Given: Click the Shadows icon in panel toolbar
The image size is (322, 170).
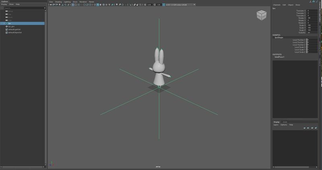Looking at the screenshot, I should 112,4.
